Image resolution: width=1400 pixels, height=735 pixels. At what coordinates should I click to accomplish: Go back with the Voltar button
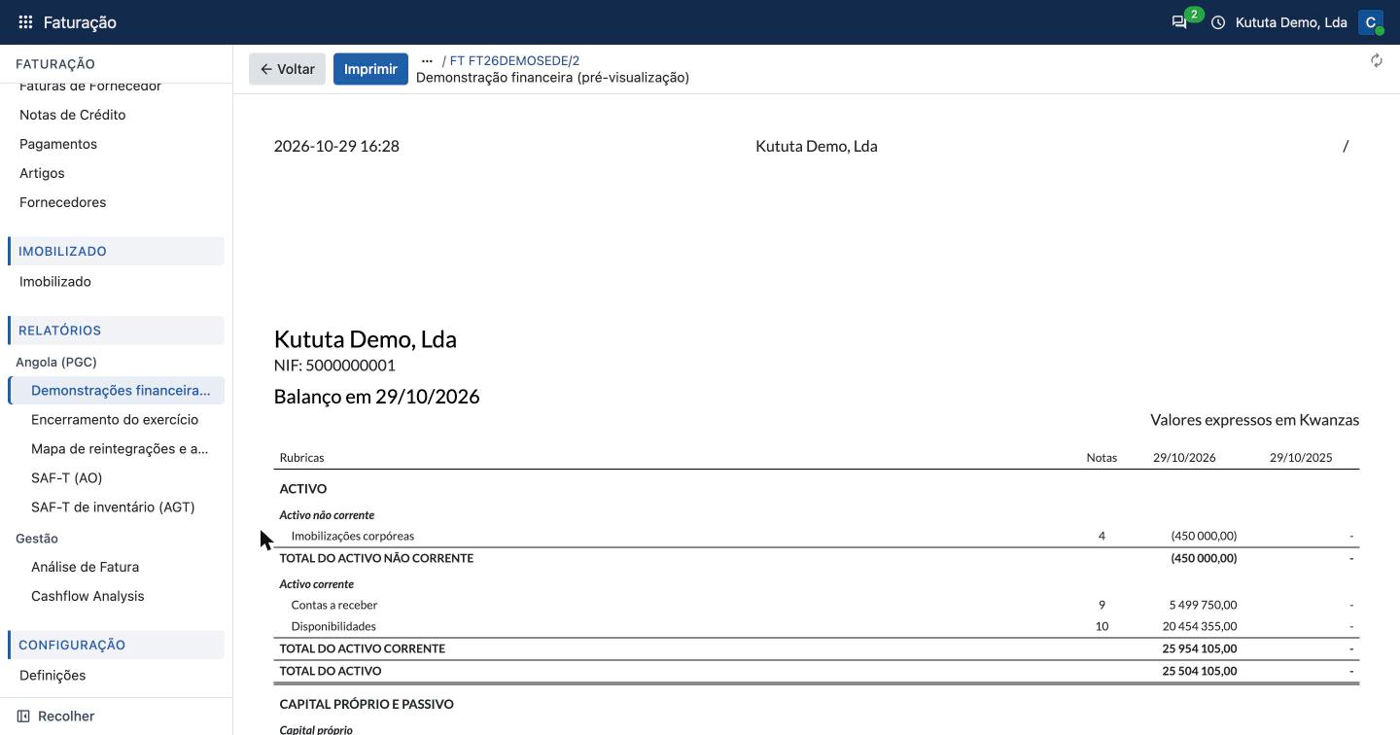pyautogui.click(x=287, y=69)
